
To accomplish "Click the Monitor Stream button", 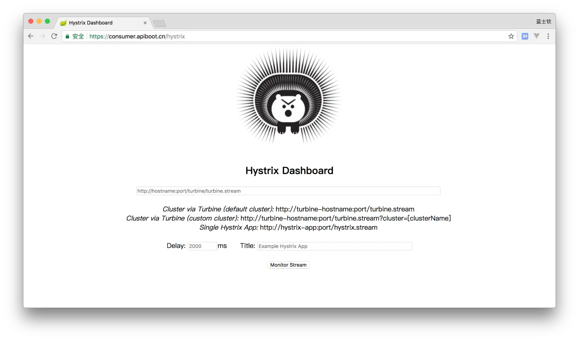I will [288, 265].
